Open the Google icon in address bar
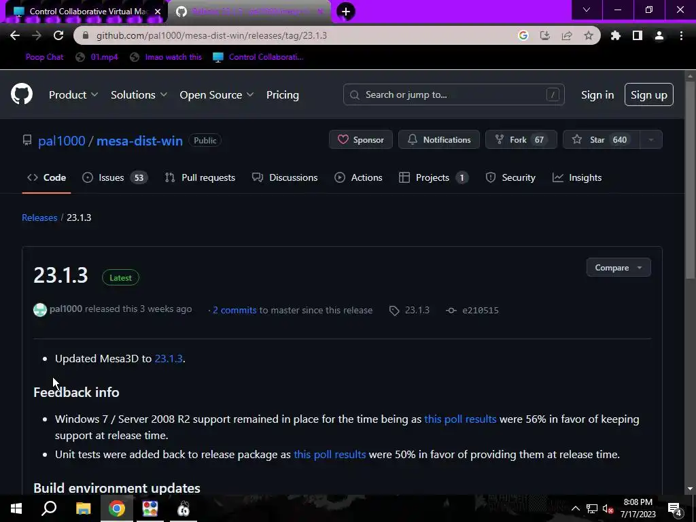Viewport: 696px width, 522px height. pos(523,35)
